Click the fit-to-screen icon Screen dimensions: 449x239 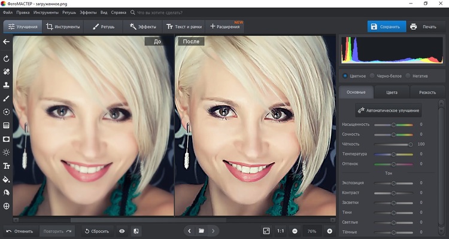[x=266, y=231]
